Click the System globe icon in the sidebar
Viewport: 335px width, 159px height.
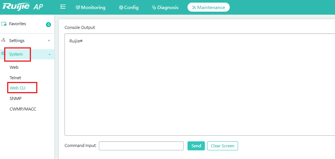tap(3, 53)
